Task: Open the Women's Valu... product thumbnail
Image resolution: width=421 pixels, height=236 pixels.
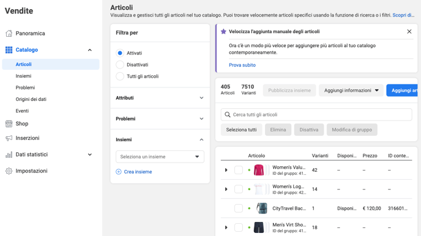Action: pos(259,170)
